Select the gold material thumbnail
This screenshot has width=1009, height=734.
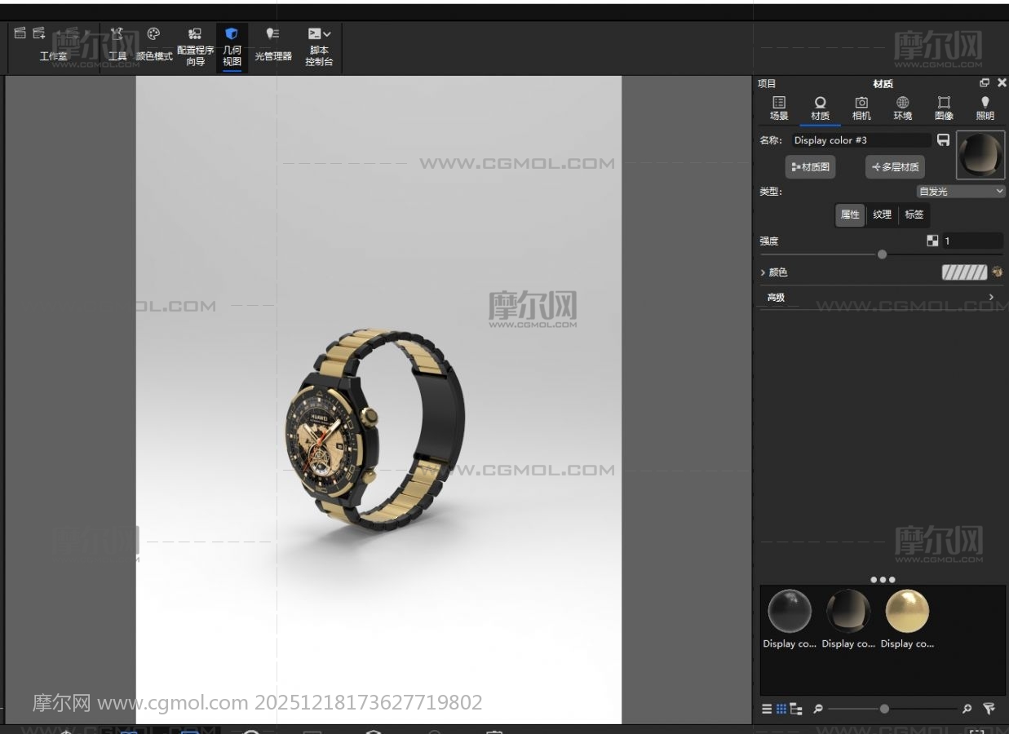[x=907, y=612]
